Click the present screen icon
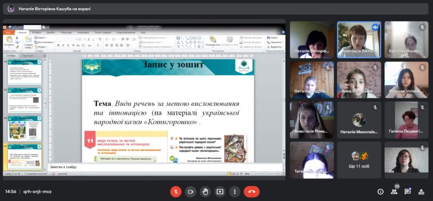This screenshot has width=433, height=201. tap(220, 192)
